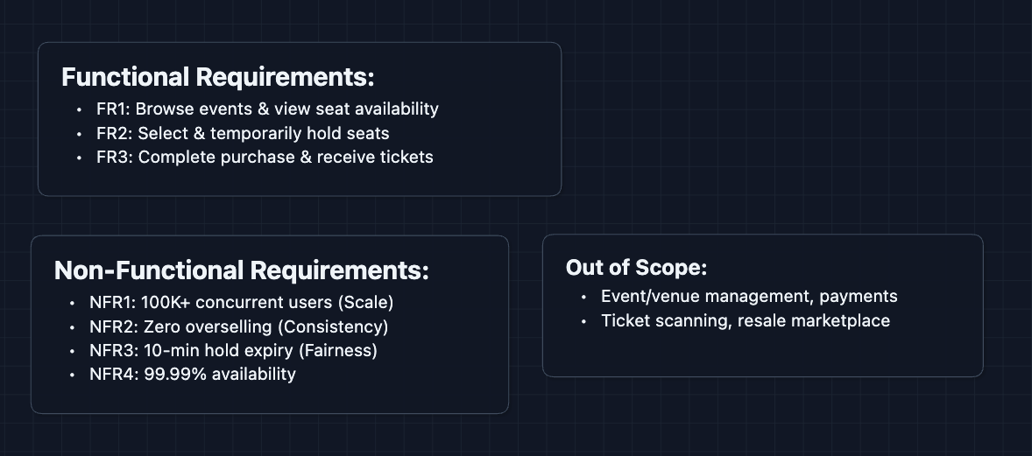The width and height of the screenshot is (1032, 456).
Task: Click the NFR2 zero overselling text
Action: pos(238,326)
